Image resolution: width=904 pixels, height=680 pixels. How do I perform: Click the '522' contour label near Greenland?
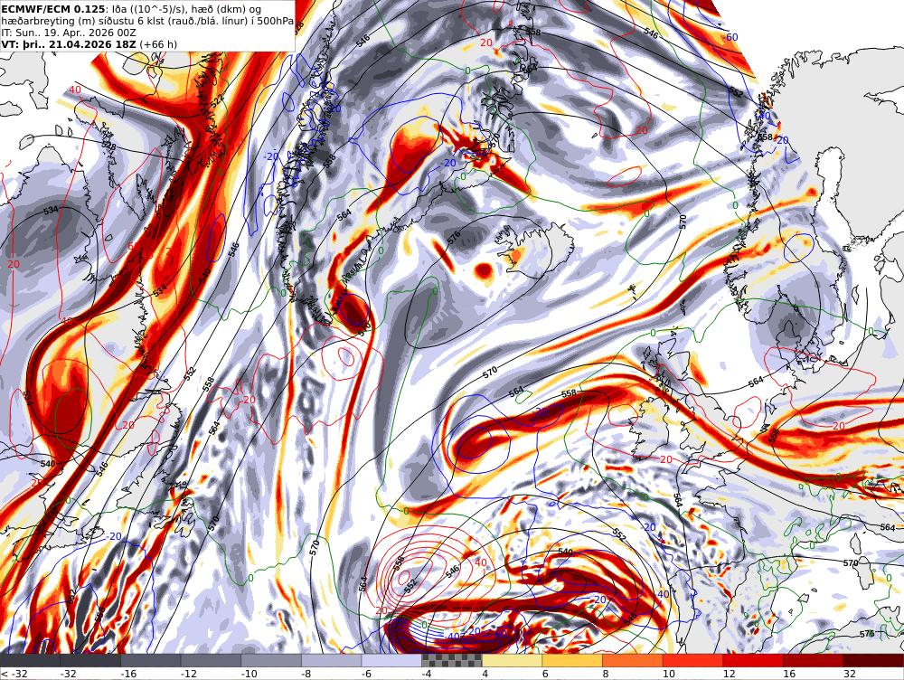point(217,101)
